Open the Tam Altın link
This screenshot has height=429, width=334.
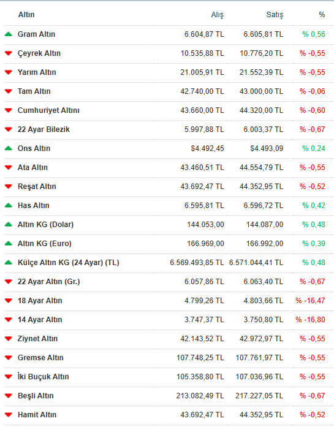pos(34,91)
